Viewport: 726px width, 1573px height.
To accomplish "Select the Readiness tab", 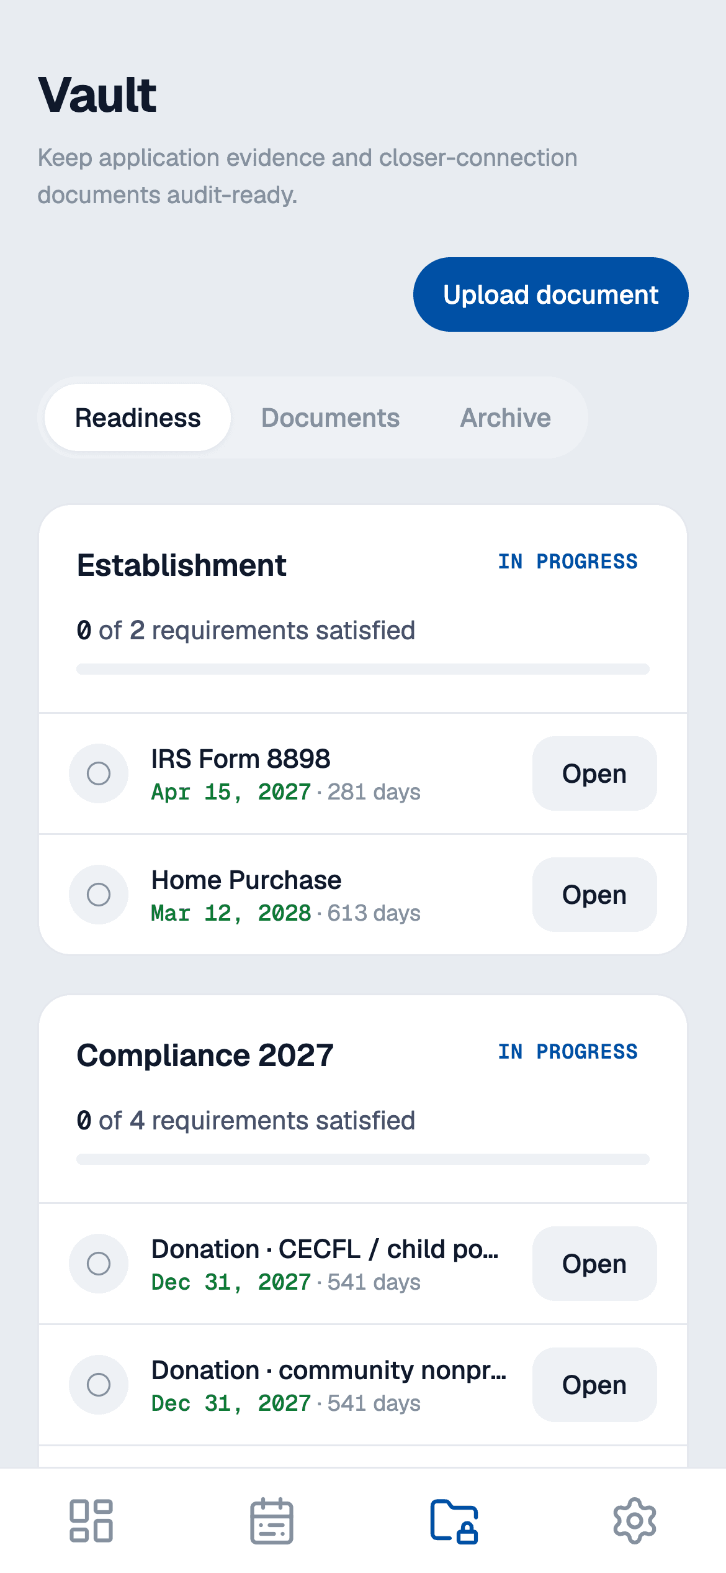I will [x=138, y=417].
